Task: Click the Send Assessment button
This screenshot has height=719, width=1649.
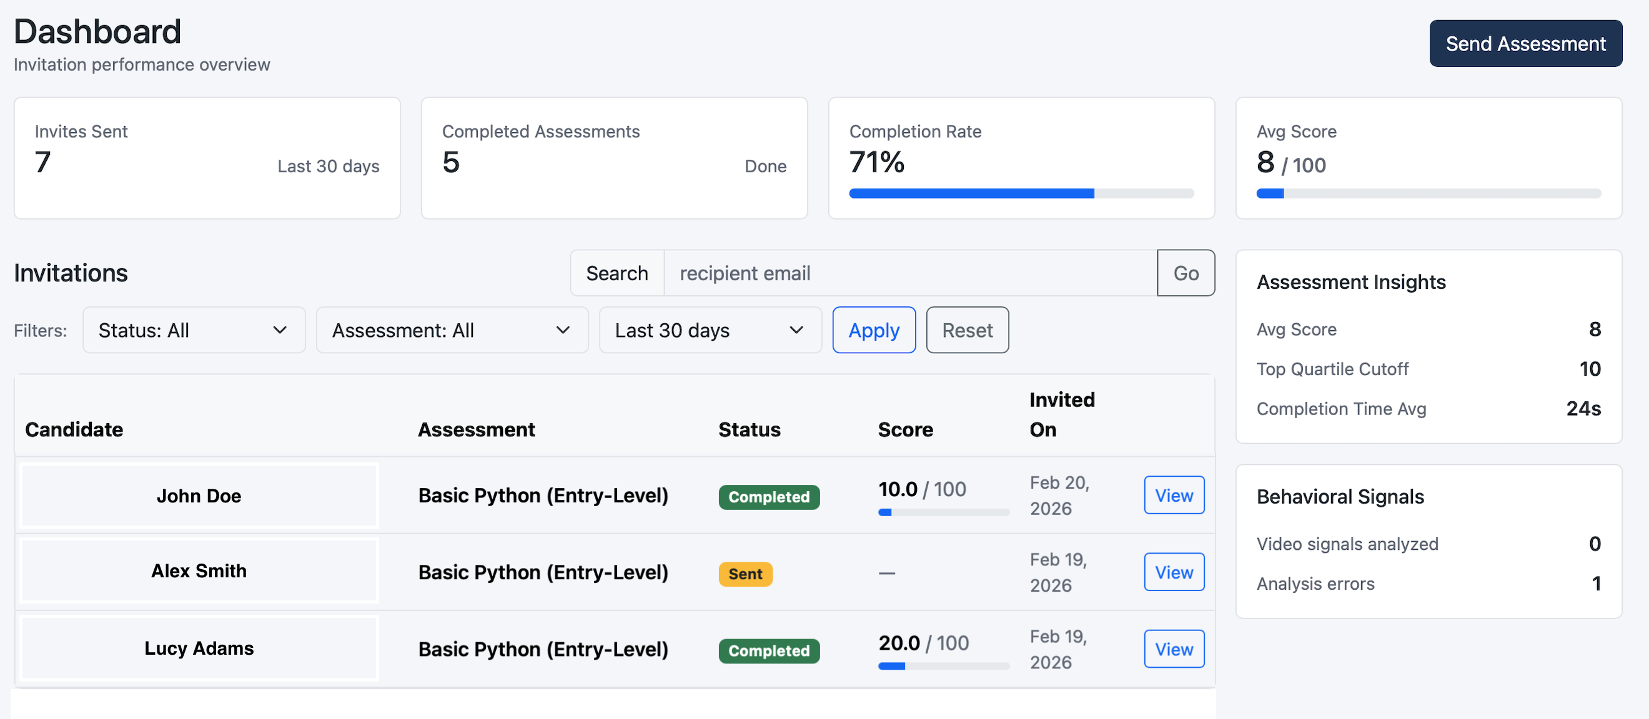Action: (1525, 43)
